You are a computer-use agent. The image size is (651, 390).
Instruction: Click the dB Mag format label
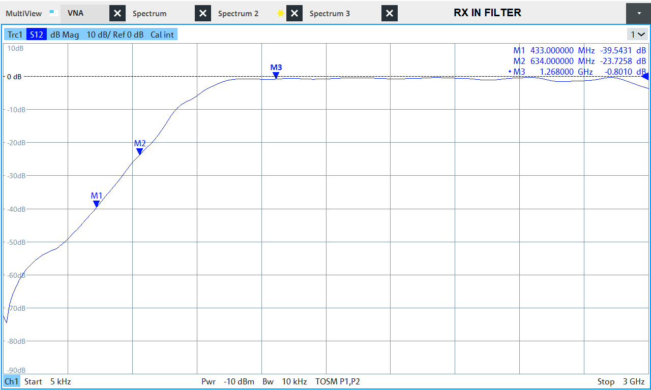[65, 35]
